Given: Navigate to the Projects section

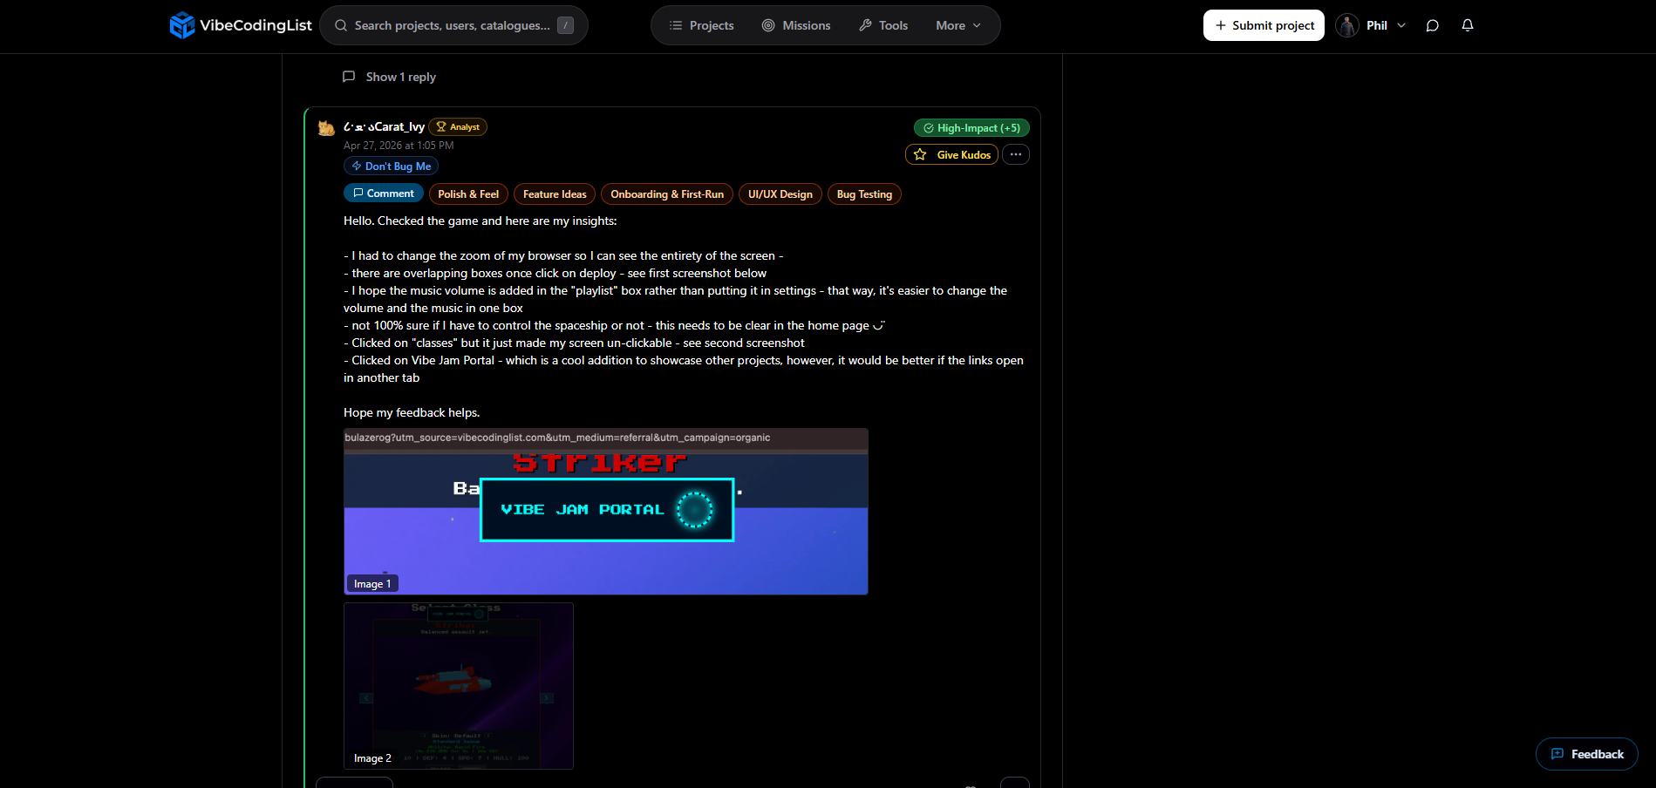Looking at the screenshot, I should (700, 25).
